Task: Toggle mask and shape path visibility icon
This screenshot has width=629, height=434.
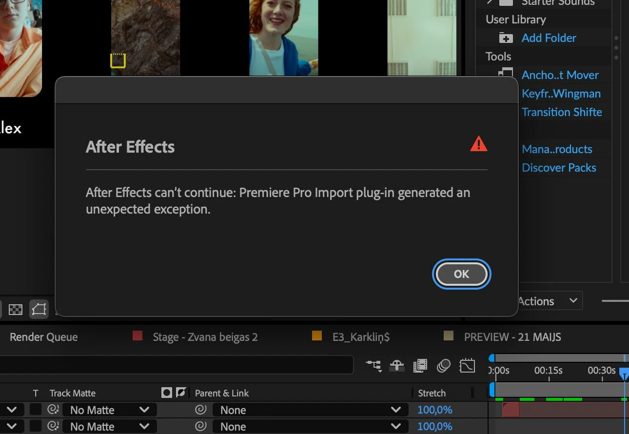Action: point(39,309)
